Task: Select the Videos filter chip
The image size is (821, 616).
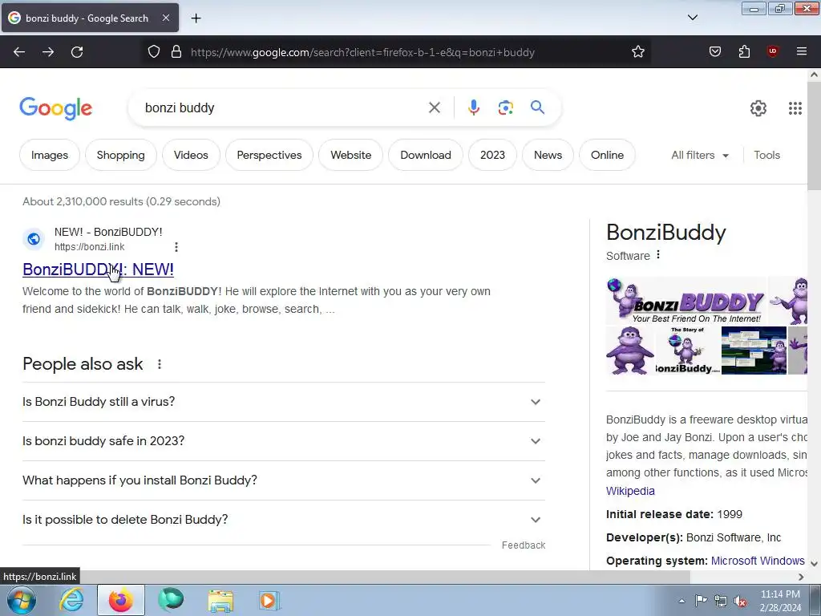Action: click(191, 155)
